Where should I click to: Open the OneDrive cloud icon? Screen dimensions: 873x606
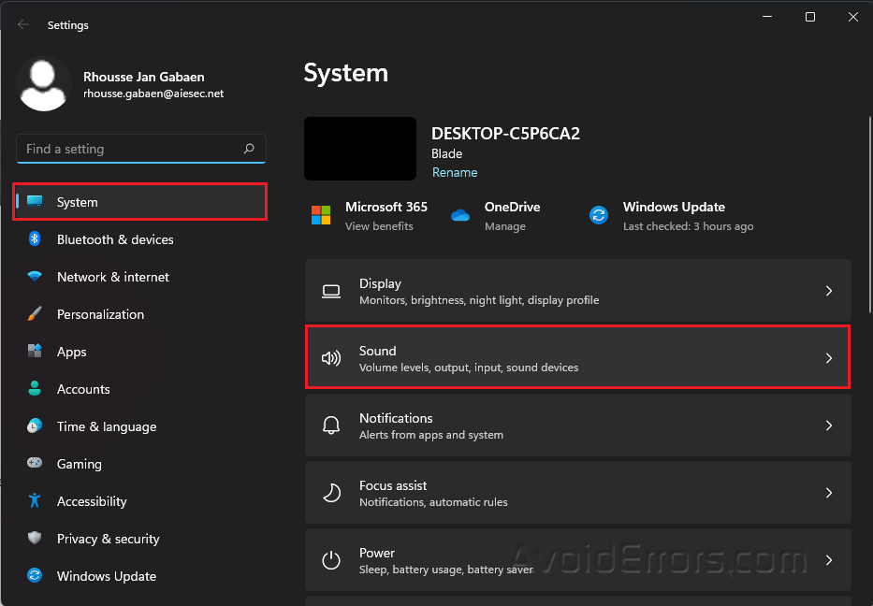pos(459,215)
